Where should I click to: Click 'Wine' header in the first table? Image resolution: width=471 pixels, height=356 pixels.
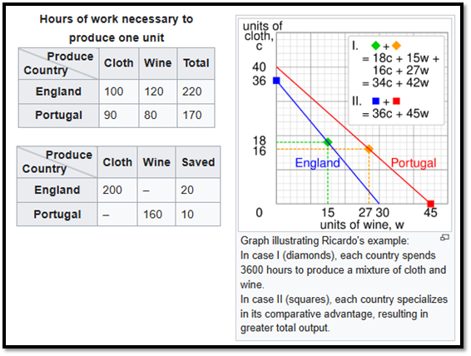[158, 63]
